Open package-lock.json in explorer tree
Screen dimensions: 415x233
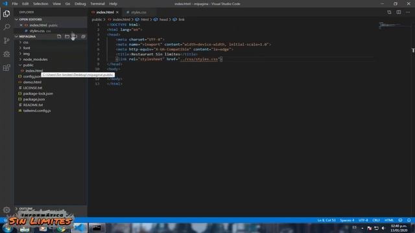pyautogui.click(x=38, y=93)
